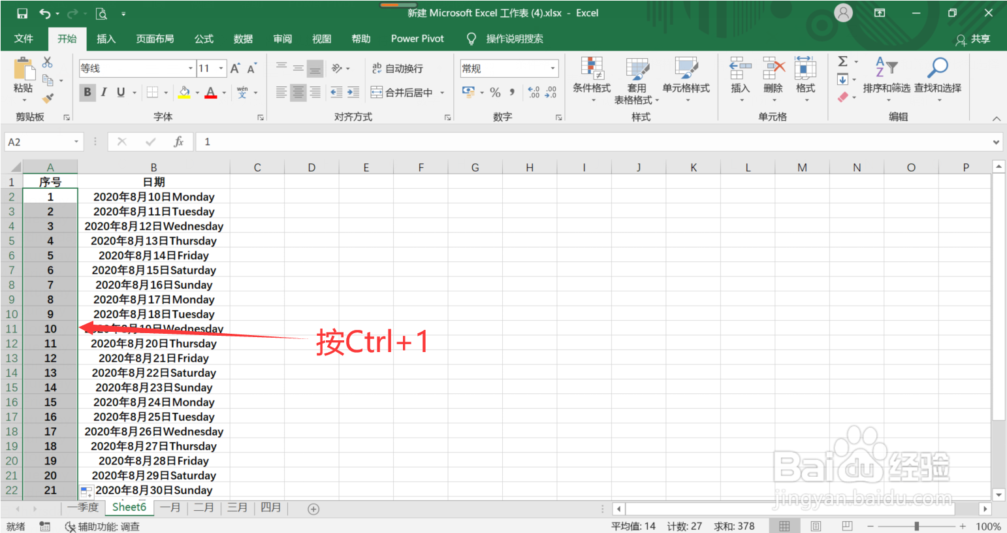Toggle Wrap Text (自动换行)
1007x533 pixels.
pyautogui.click(x=397, y=69)
